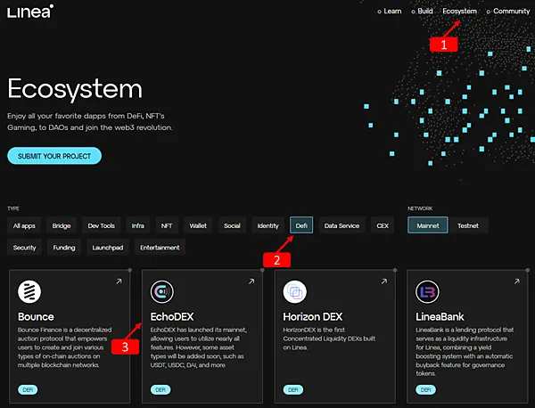The width and height of the screenshot is (535, 408).
Task: Toggle the Defi type filter
Action: (x=301, y=225)
